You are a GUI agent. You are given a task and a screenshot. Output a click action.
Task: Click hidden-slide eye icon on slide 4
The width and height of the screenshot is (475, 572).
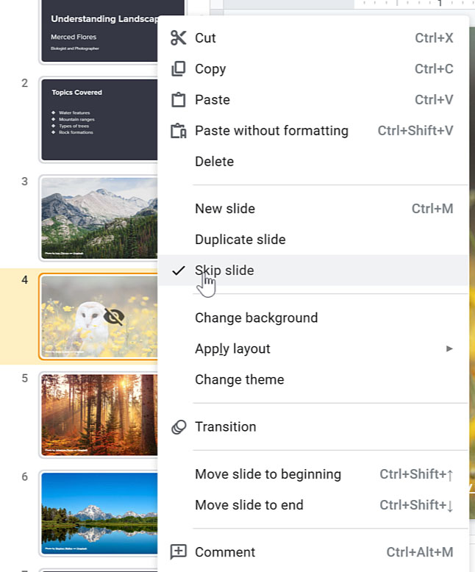click(114, 316)
